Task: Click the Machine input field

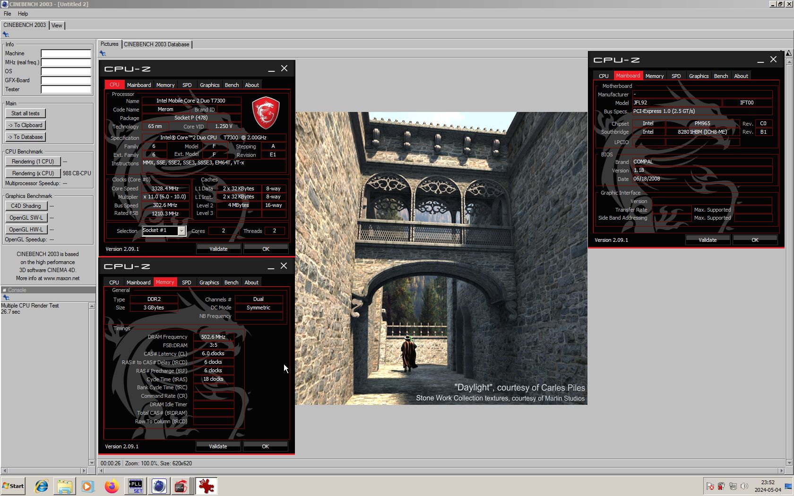Action: pos(66,53)
